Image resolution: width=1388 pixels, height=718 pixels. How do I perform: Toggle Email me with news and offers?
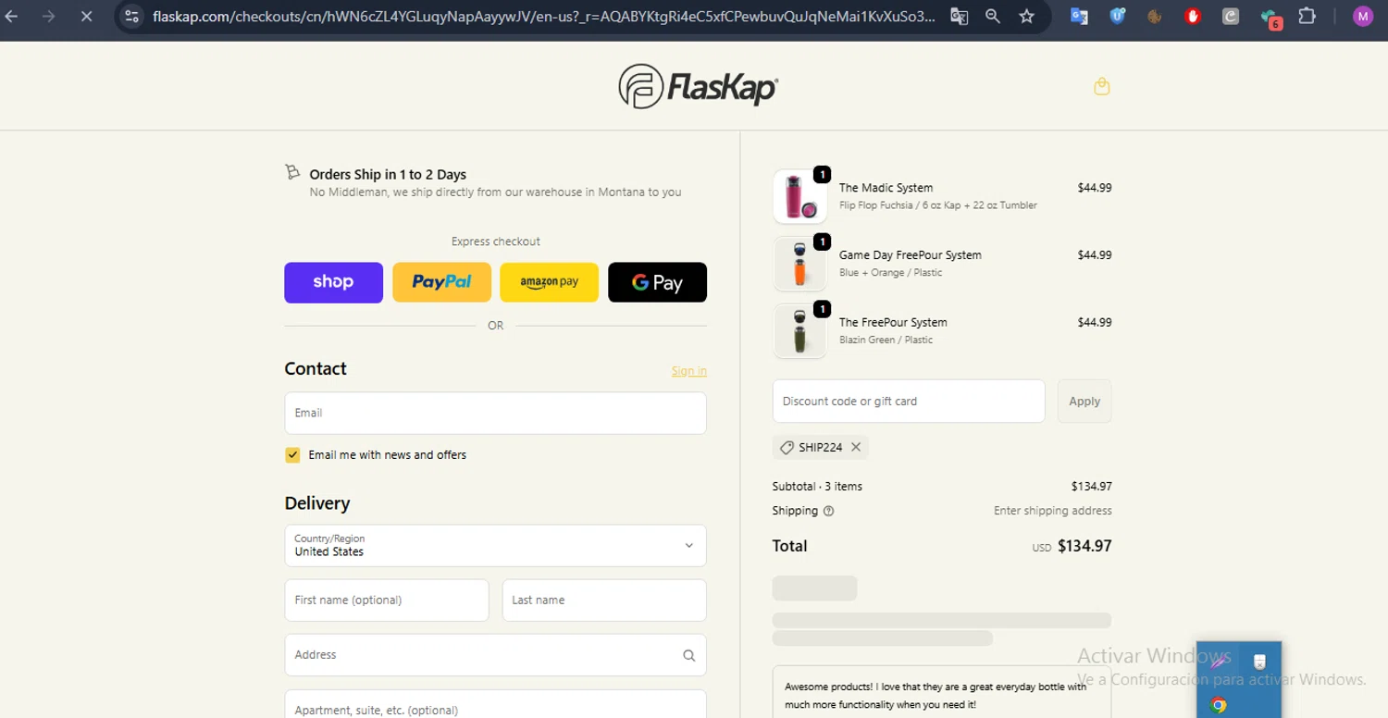coord(292,454)
